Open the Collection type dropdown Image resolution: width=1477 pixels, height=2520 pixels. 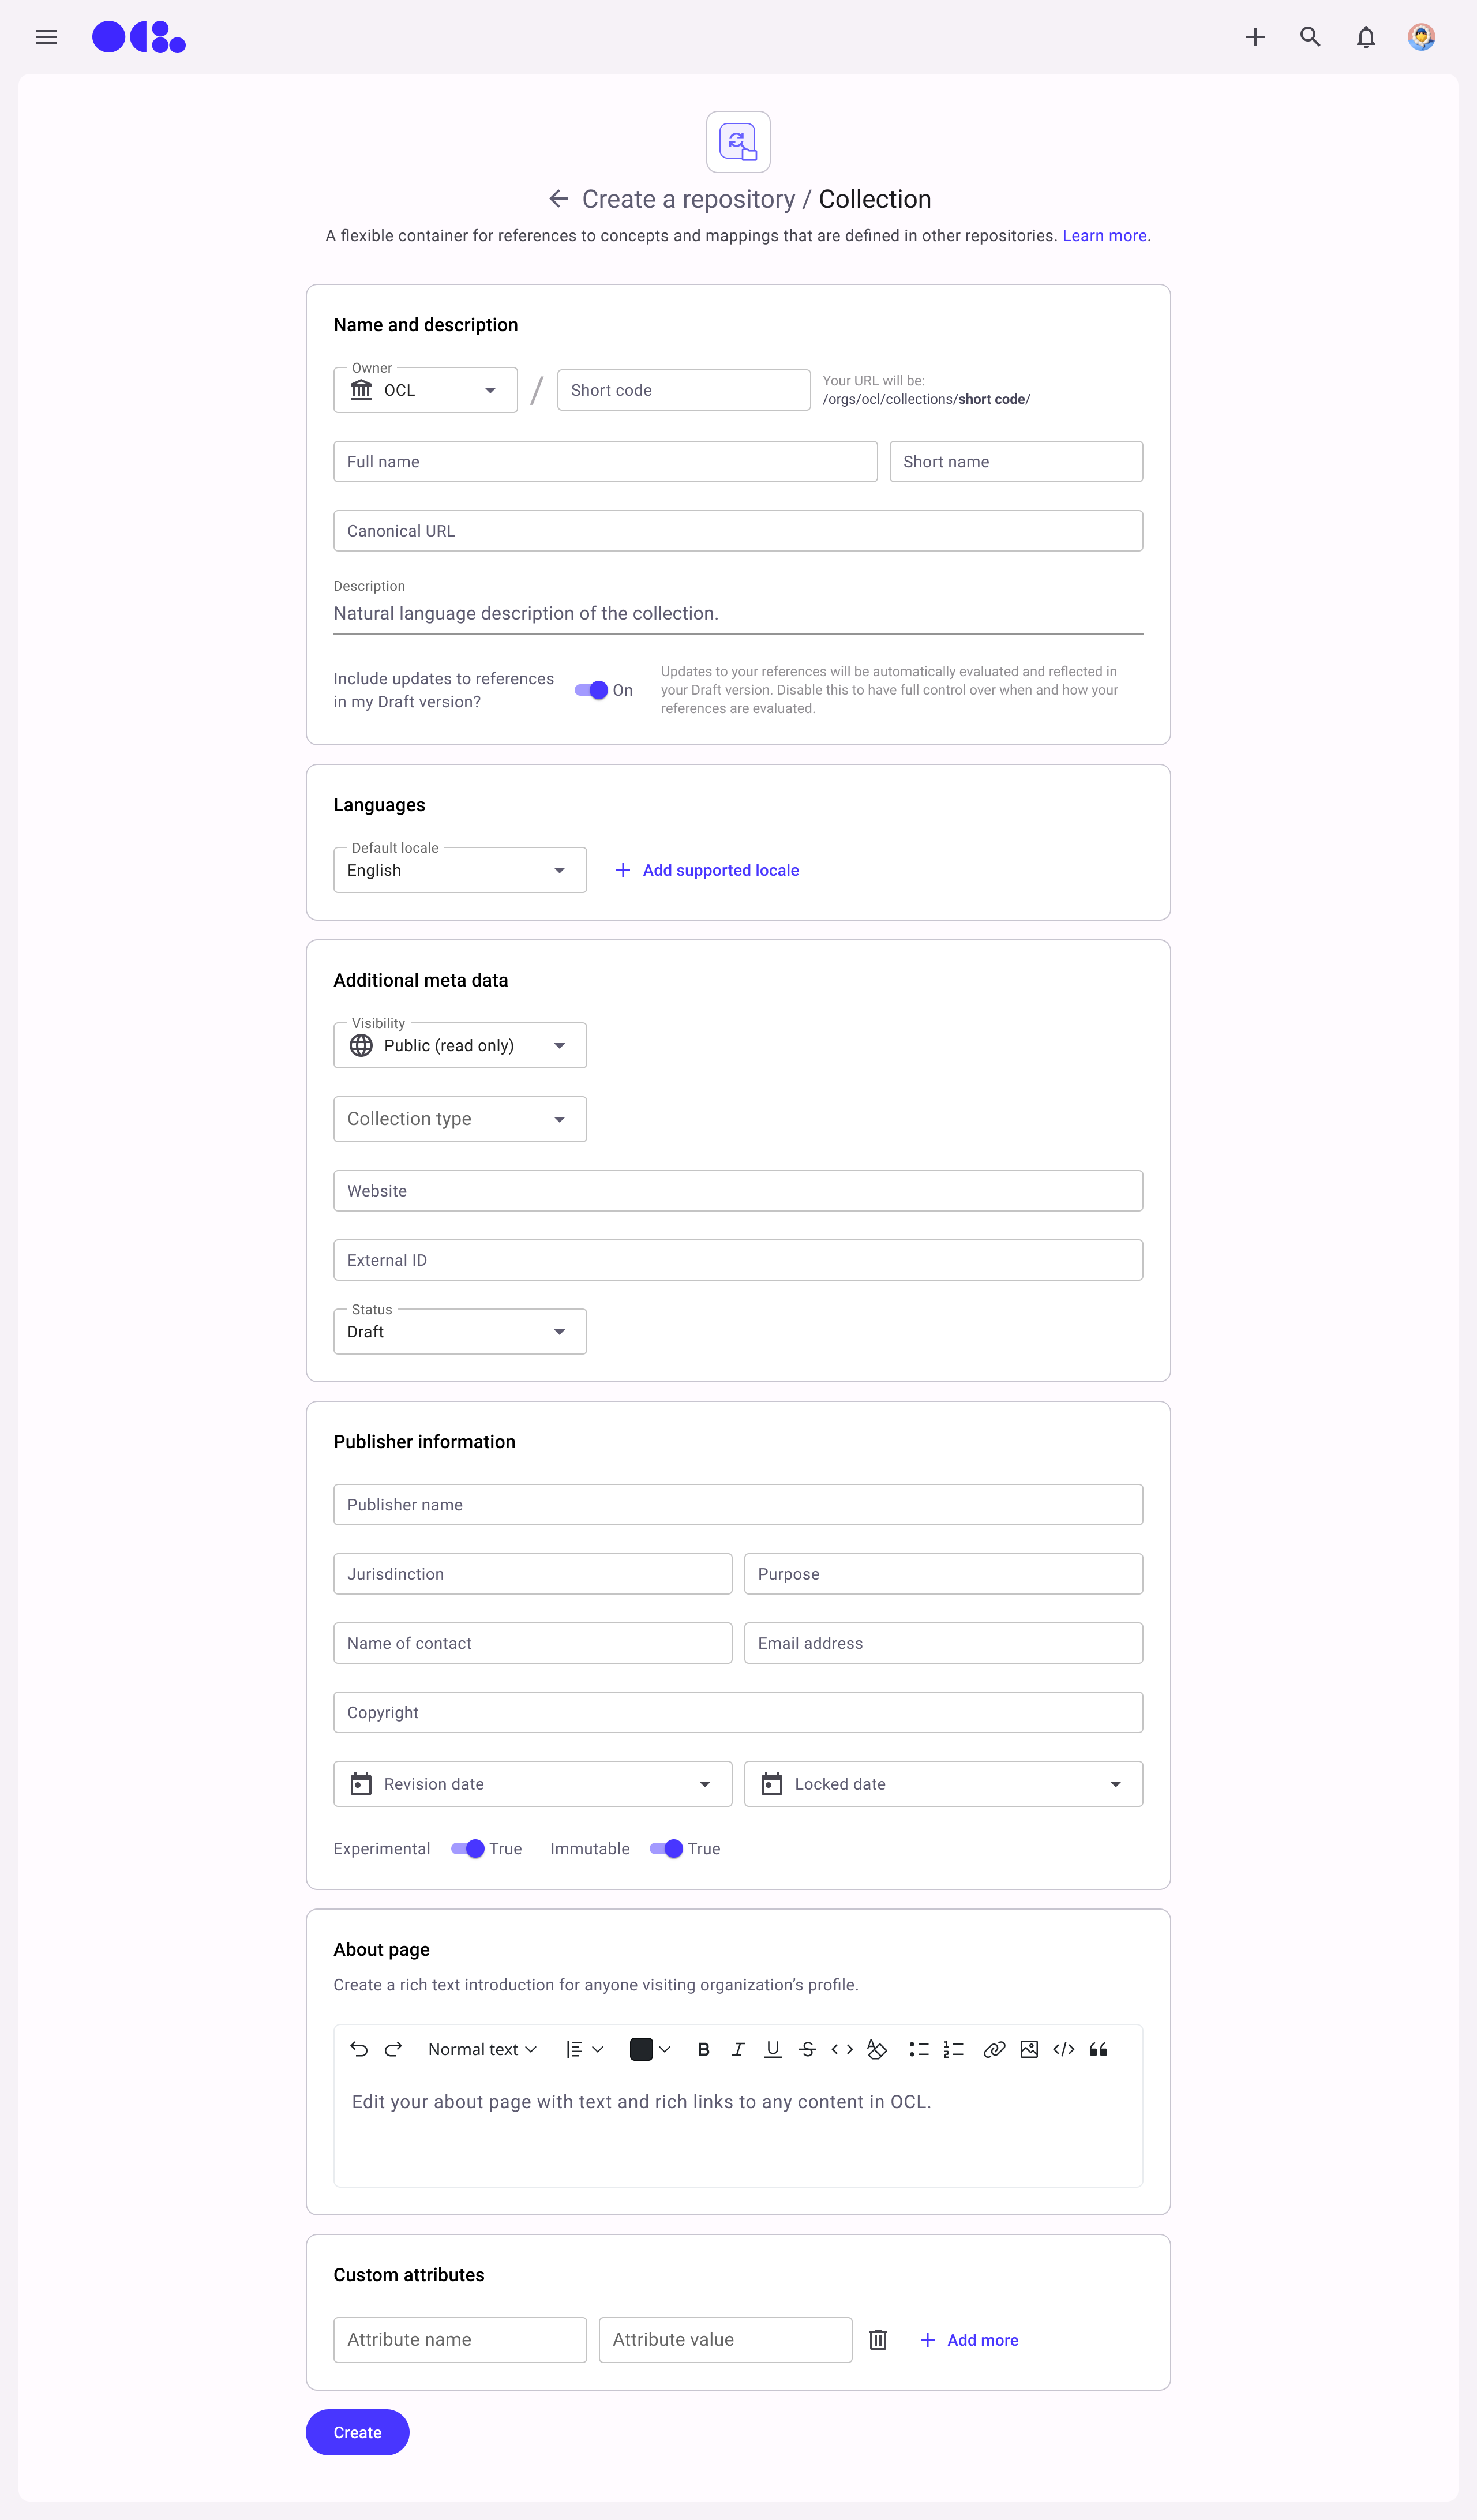pyautogui.click(x=460, y=1119)
